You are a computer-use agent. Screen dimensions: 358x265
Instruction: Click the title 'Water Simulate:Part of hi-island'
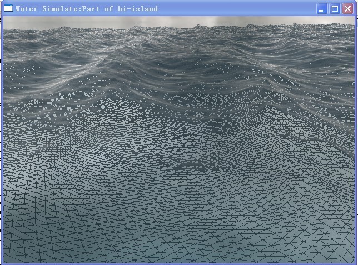coord(87,9)
